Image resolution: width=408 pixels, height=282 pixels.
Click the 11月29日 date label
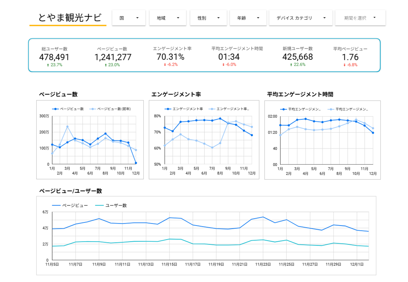[x=333, y=264]
